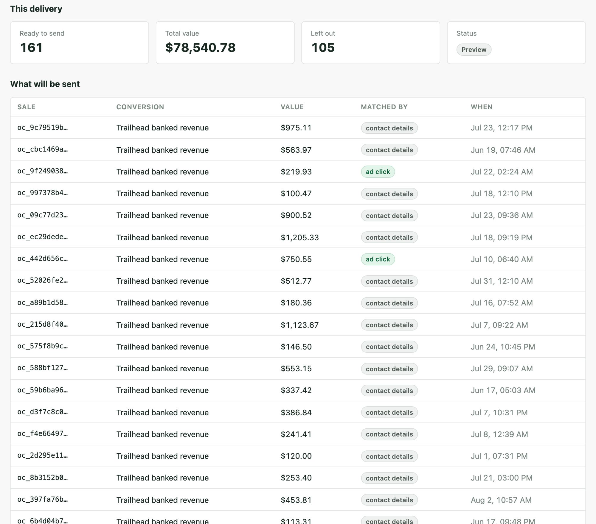Click the $553.15 value cell
This screenshot has width=596, height=524.
point(296,369)
